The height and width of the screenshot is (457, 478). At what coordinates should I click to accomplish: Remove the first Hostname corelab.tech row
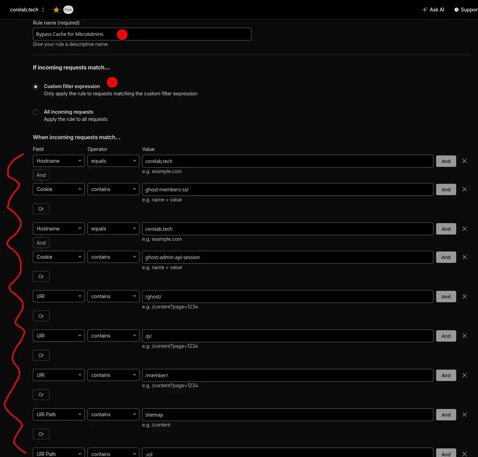465,161
